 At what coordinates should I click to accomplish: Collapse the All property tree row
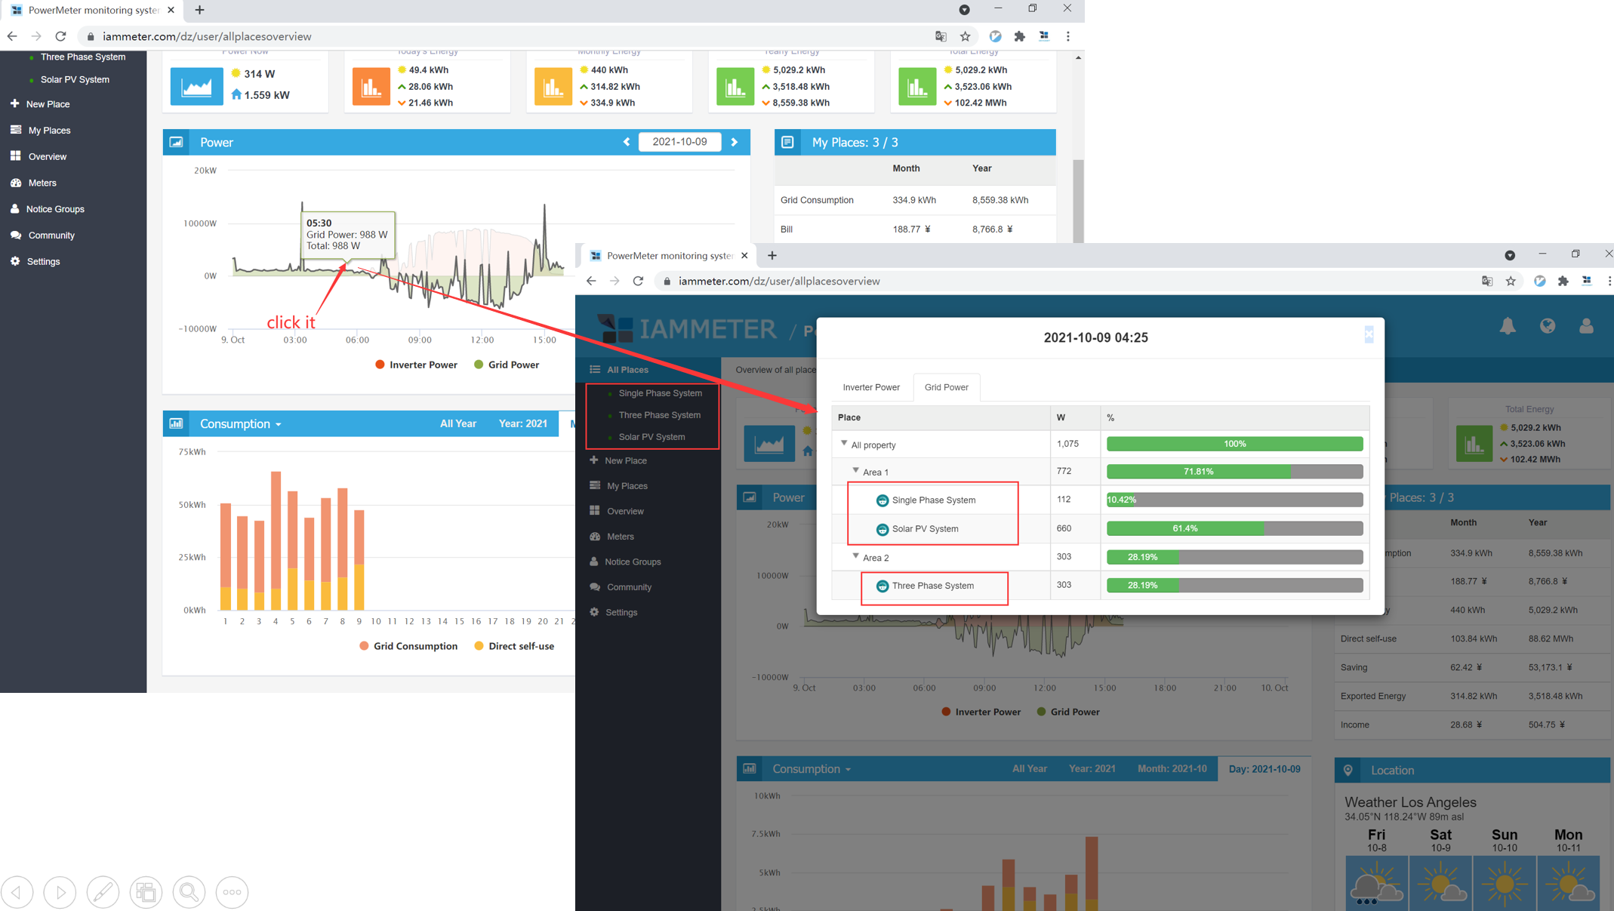click(844, 444)
